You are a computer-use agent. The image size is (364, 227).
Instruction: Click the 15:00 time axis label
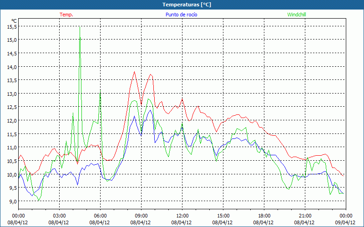[223, 216]
